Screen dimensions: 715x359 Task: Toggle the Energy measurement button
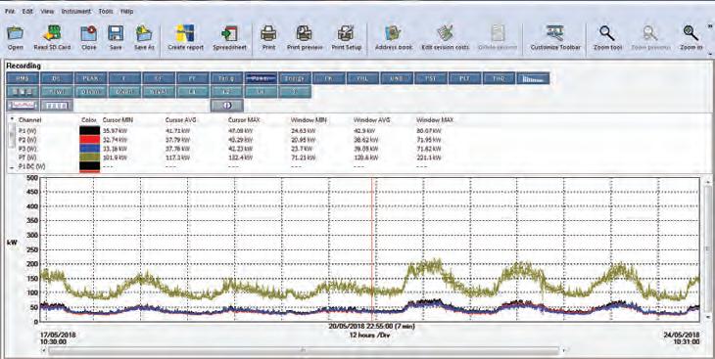295,78
